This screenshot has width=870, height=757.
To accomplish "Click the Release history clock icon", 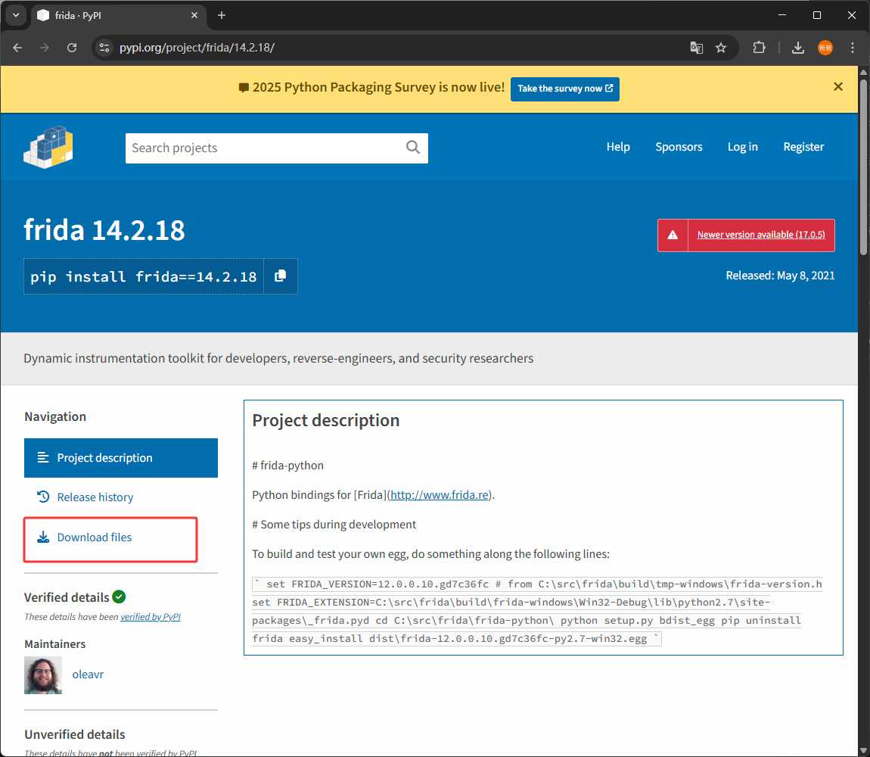I will tap(42, 497).
